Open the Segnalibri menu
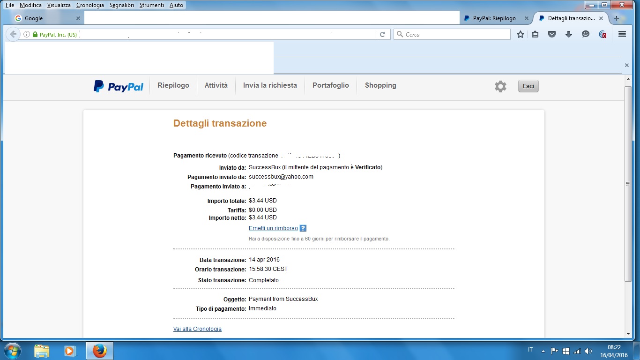The width and height of the screenshot is (640, 360). pyautogui.click(x=122, y=5)
